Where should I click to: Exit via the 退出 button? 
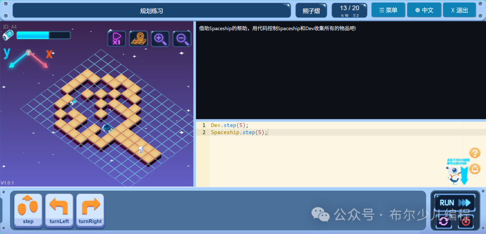(459, 10)
